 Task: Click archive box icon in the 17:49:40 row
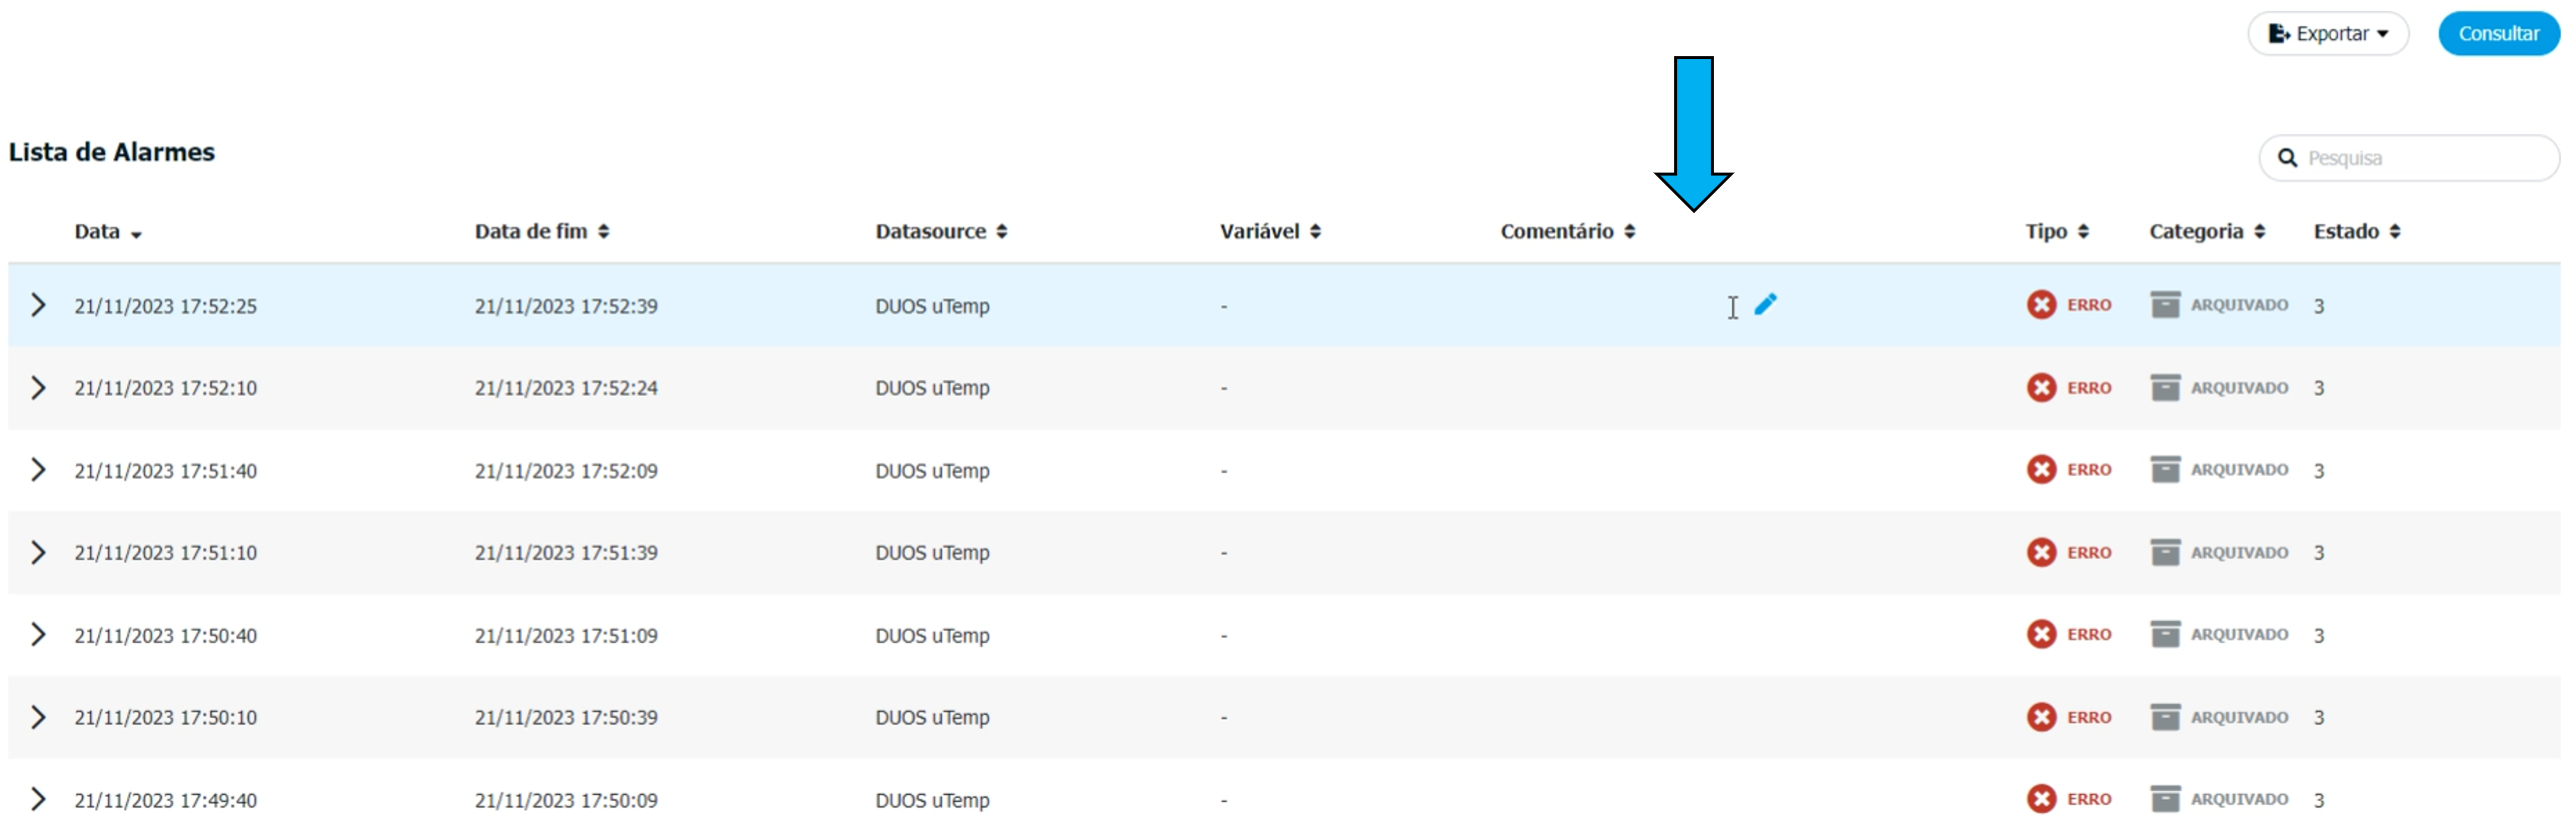(x=2165, y=799)
